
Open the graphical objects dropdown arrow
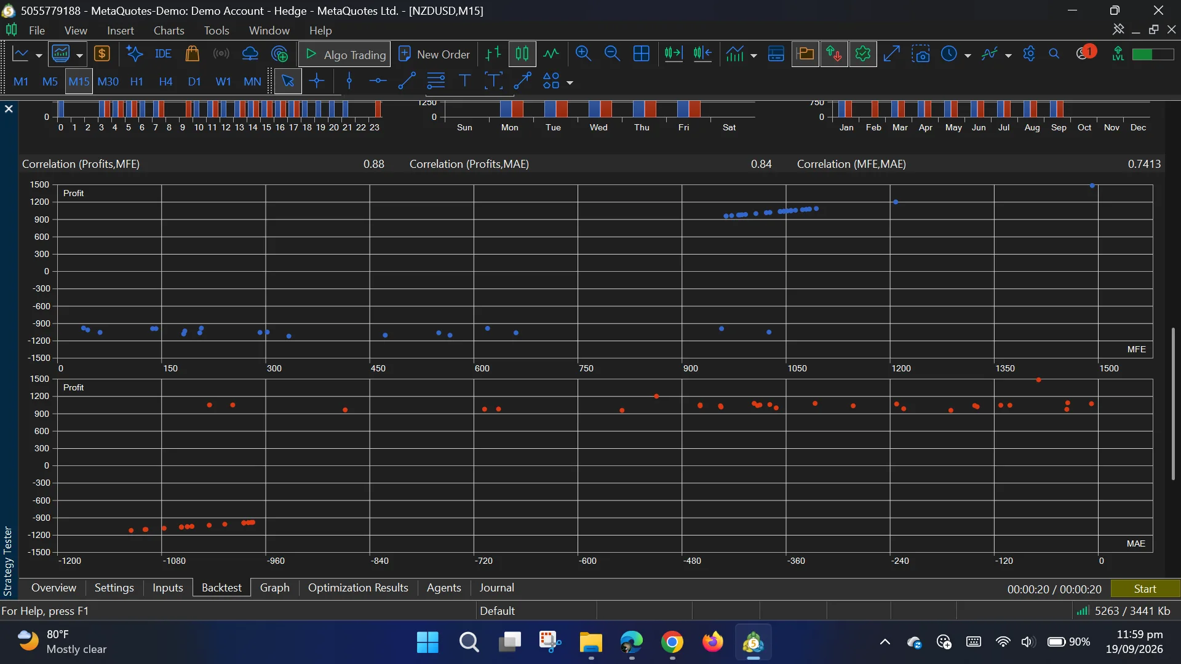(570, 82)
